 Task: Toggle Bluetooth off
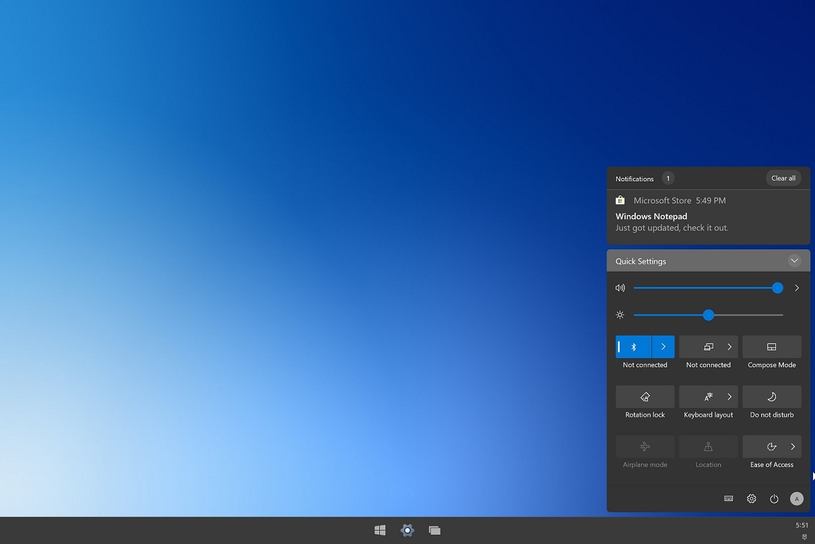pyautogui.click(x=632, y=346)
